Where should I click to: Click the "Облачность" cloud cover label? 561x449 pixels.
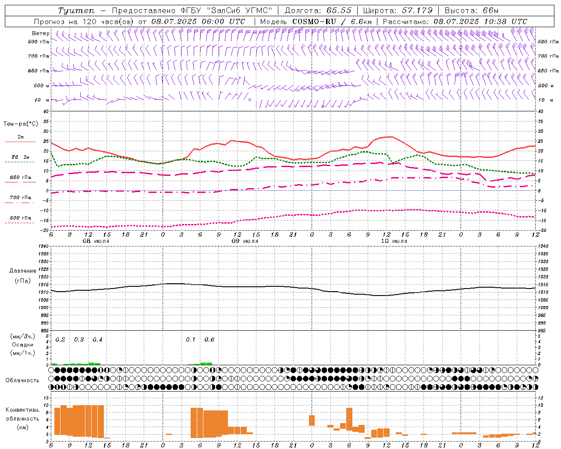point(22,381)
